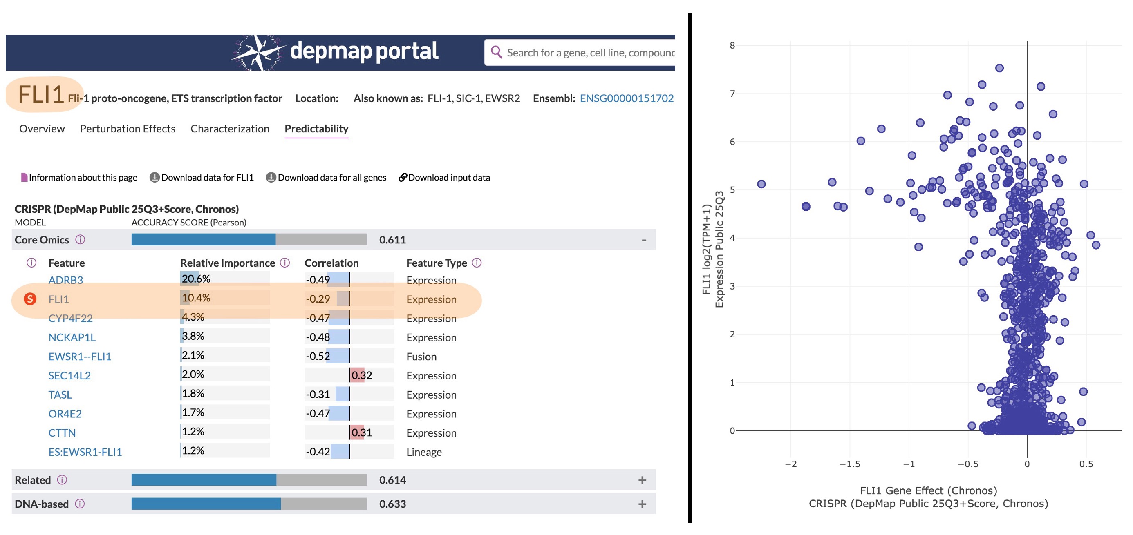1133x535 pixels.
Task: Click the Core Omics accuracy score bar
Action: (x=204, y=240)
